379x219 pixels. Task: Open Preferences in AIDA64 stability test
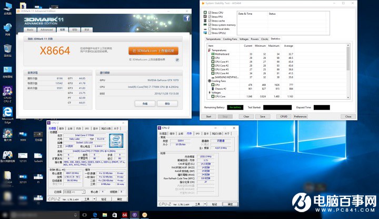pyautogui.click(x=300, y=117)
